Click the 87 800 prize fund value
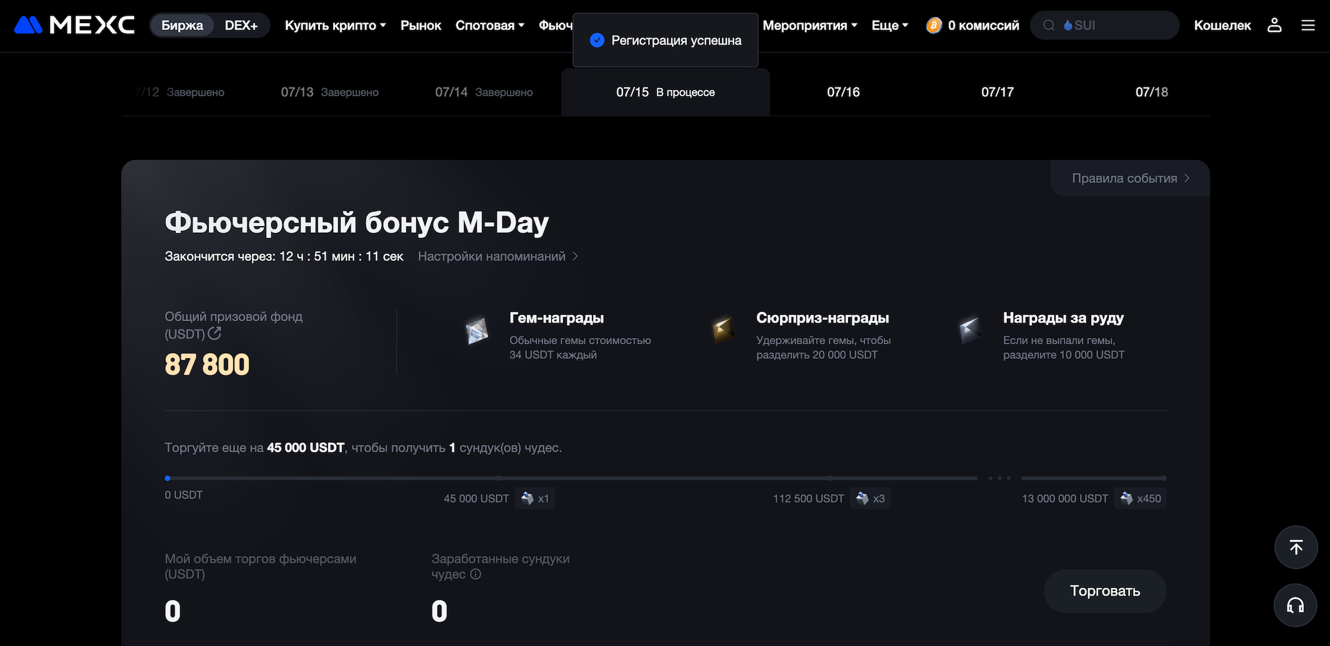Viewport: 1330px width, 646px height. 207,364
